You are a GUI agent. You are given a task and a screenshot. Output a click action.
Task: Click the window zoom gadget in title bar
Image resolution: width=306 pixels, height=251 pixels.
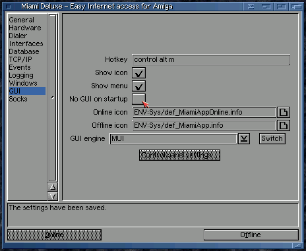[x=281, y=7]
